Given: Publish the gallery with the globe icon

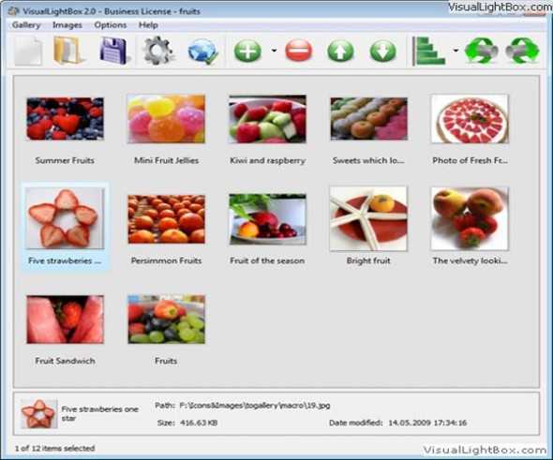Looking at the screenshot, I should coord(202,52).
